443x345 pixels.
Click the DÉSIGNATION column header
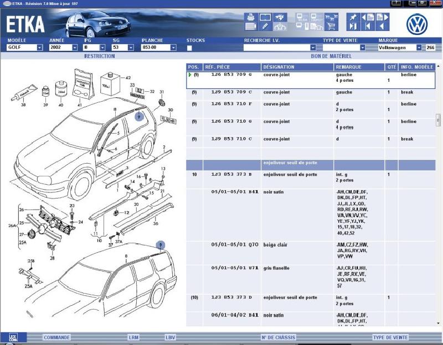[x=297, y=67]
